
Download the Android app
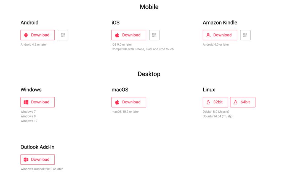40,35
